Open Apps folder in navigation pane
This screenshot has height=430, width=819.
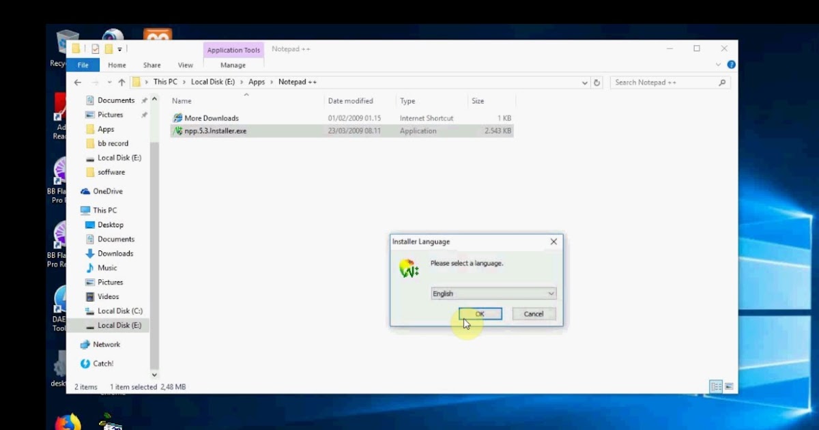(x=106, y=129)
